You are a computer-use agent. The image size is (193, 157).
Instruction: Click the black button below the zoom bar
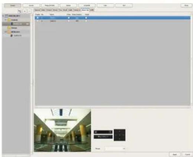103,137
